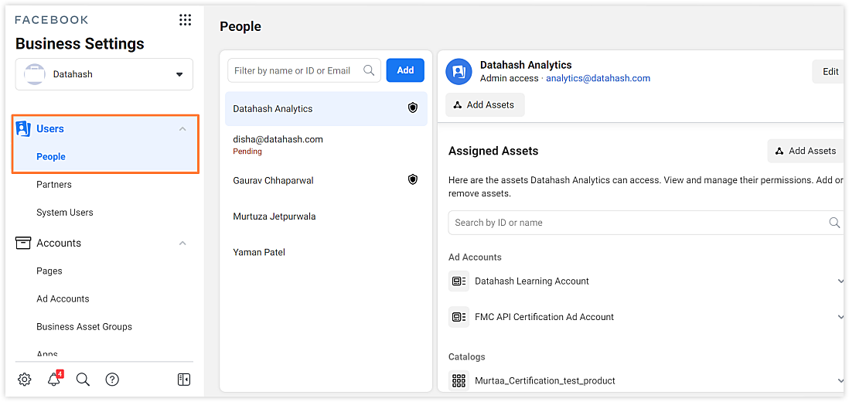Go to Partners in sidebar
849x402 pixels.
(x=54, y=185)
